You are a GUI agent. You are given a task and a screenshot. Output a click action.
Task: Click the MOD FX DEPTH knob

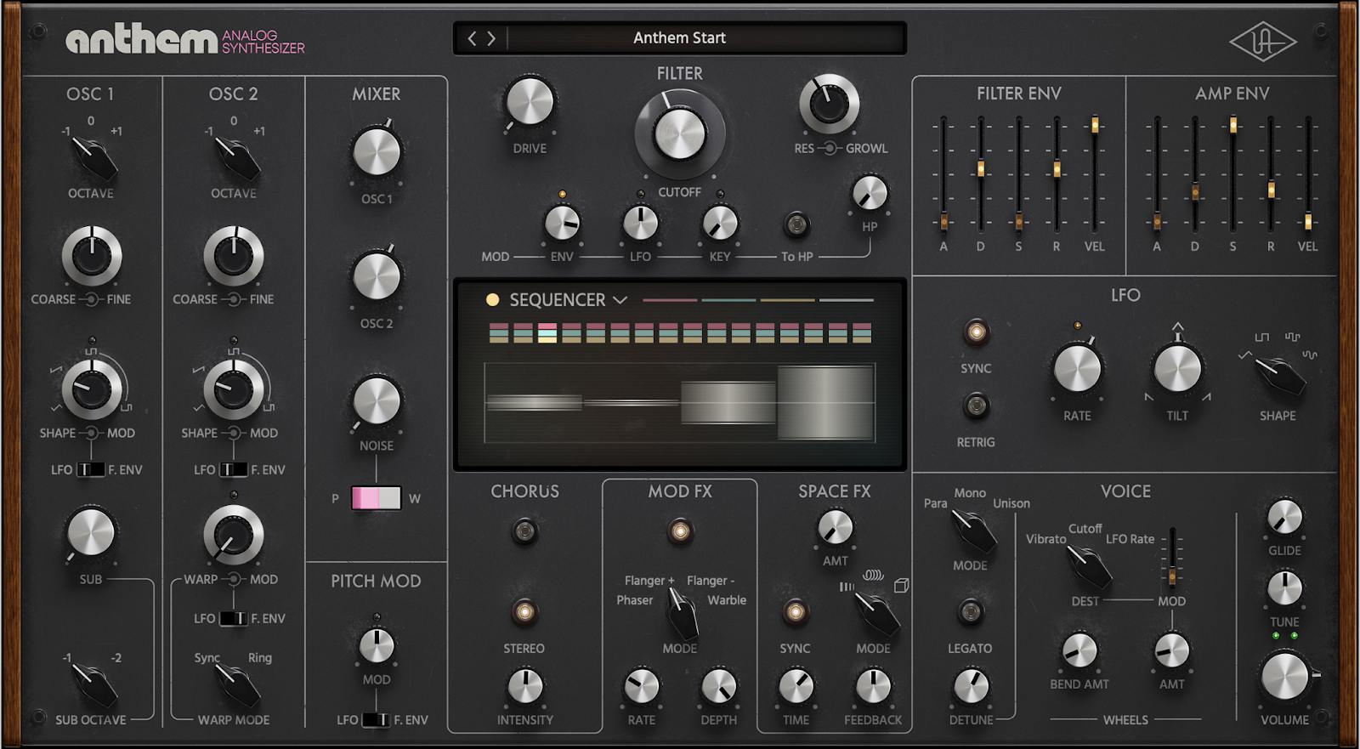tap(718, 687)
